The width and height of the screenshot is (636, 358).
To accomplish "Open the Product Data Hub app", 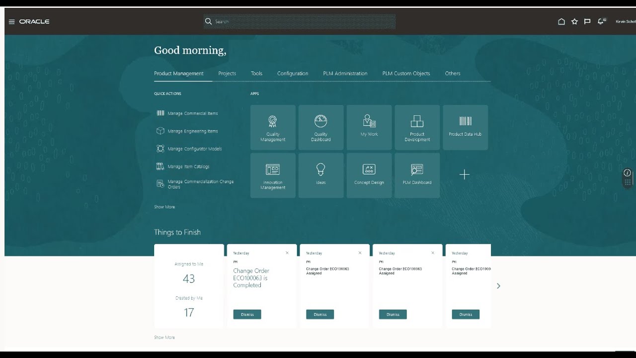I will pos(465,127).
